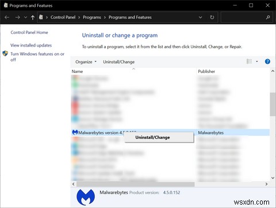The height and width of the screenshot is (208, 276).
Task: Refresh the Programs and Features list
Action: tap(212, 17)
